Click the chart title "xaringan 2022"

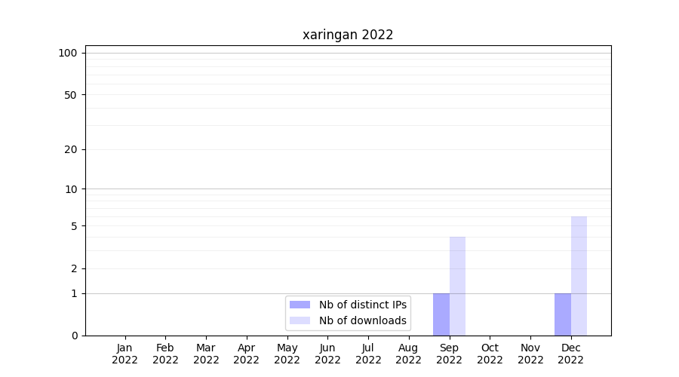coord(348,35)
